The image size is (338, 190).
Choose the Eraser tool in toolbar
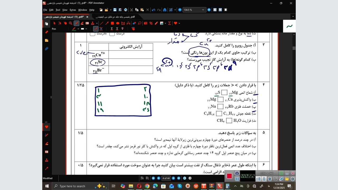pyautogui.click(x=134, y=23)
